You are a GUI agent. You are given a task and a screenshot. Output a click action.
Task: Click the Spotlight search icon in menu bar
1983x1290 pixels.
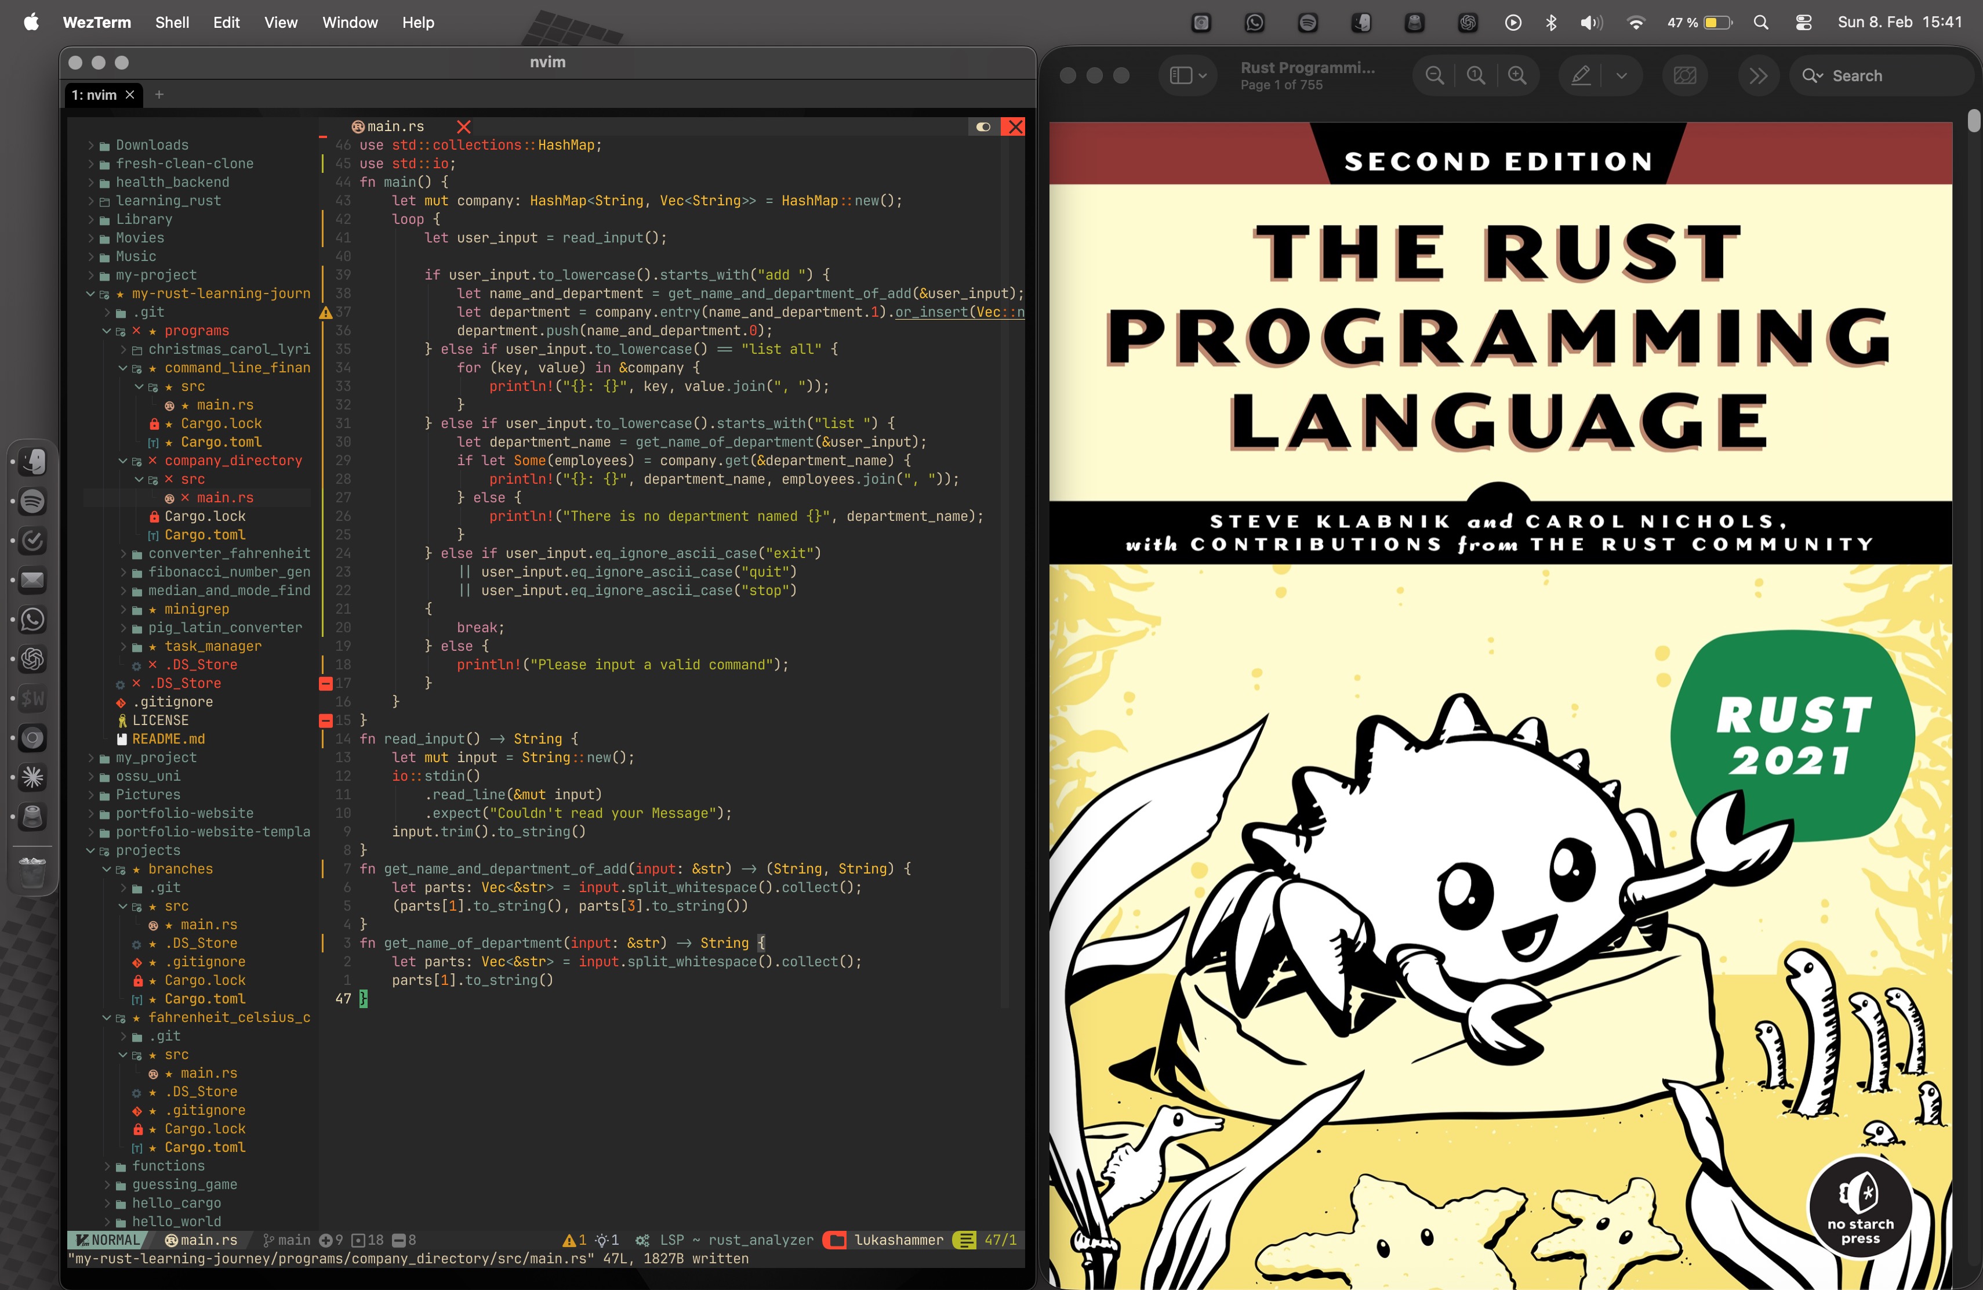[x=1760, y=23]
